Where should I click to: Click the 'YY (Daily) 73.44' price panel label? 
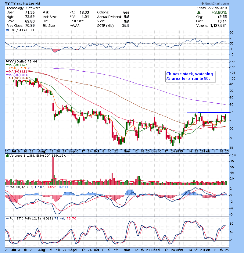tap(23, 61)
